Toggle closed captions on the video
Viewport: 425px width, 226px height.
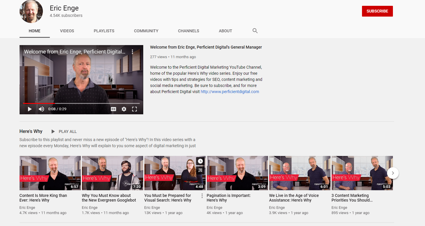click(x=113, y=109)
